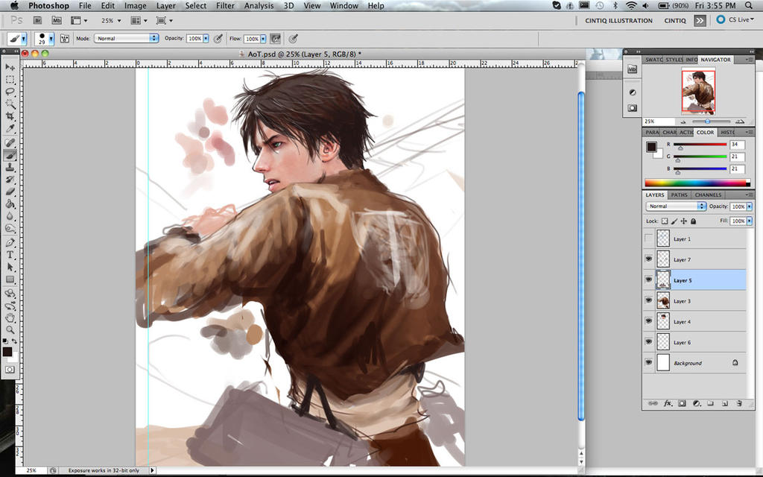Select the CINTIQ workspace button
Screen dimensions: 763x477
(x=675, y=20)
